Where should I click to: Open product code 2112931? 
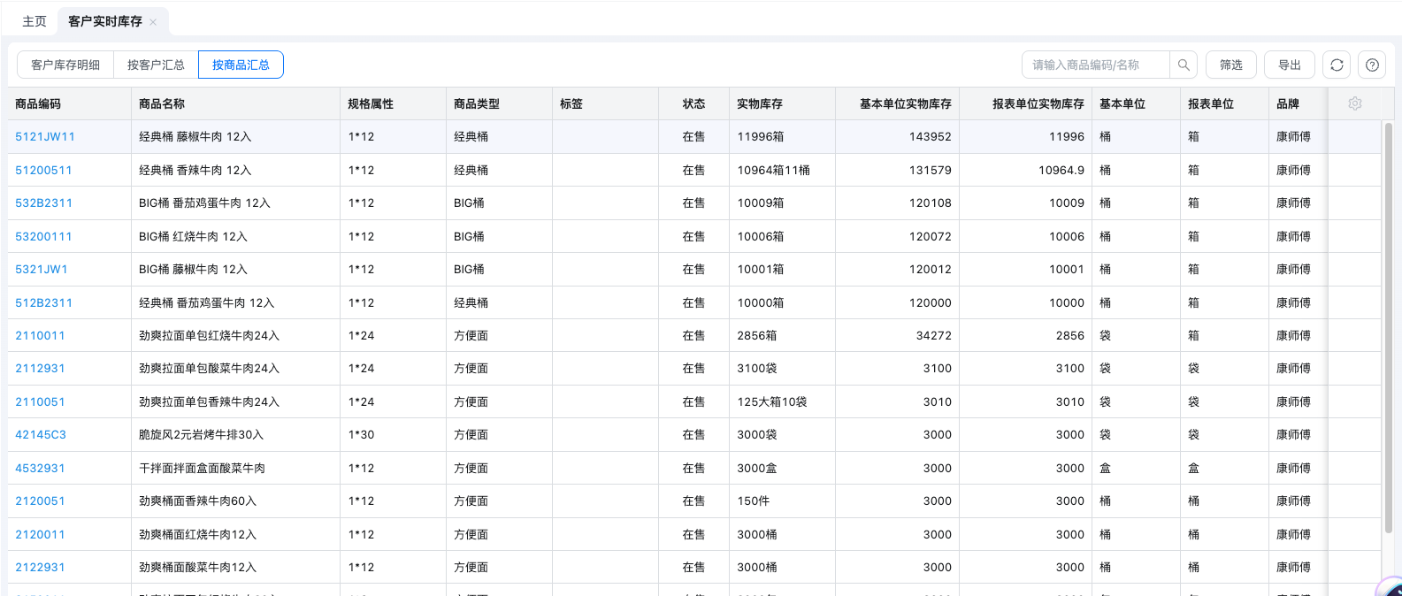[40, 369]
